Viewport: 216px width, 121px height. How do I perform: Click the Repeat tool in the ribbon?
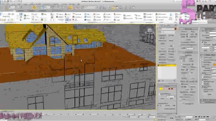pyautogui.click(x=60, y=14)
